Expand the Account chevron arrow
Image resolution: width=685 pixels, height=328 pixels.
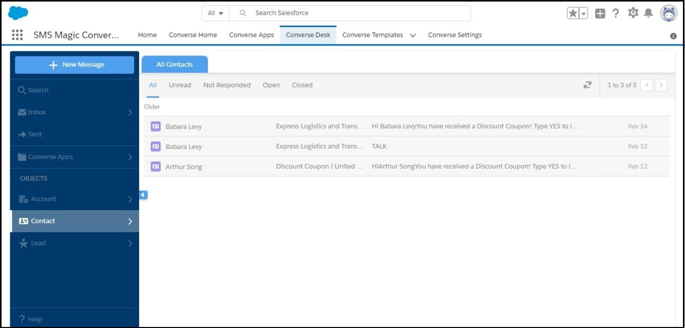pyautogui.click(x=130, y=199)
